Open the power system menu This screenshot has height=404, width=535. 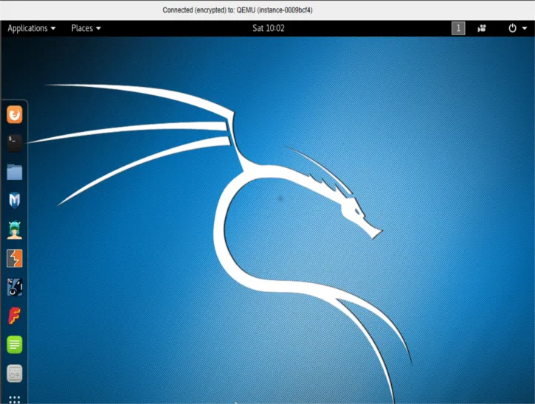pos(517,28)
